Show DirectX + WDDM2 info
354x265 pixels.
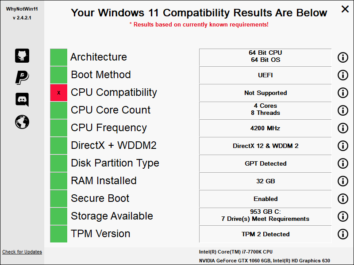coord(343,146)
